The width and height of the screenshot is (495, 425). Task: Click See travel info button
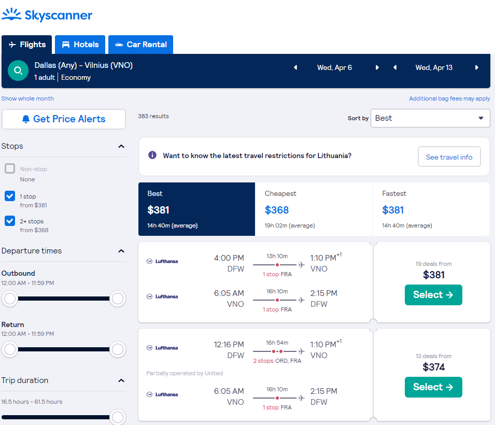[449, 157]
